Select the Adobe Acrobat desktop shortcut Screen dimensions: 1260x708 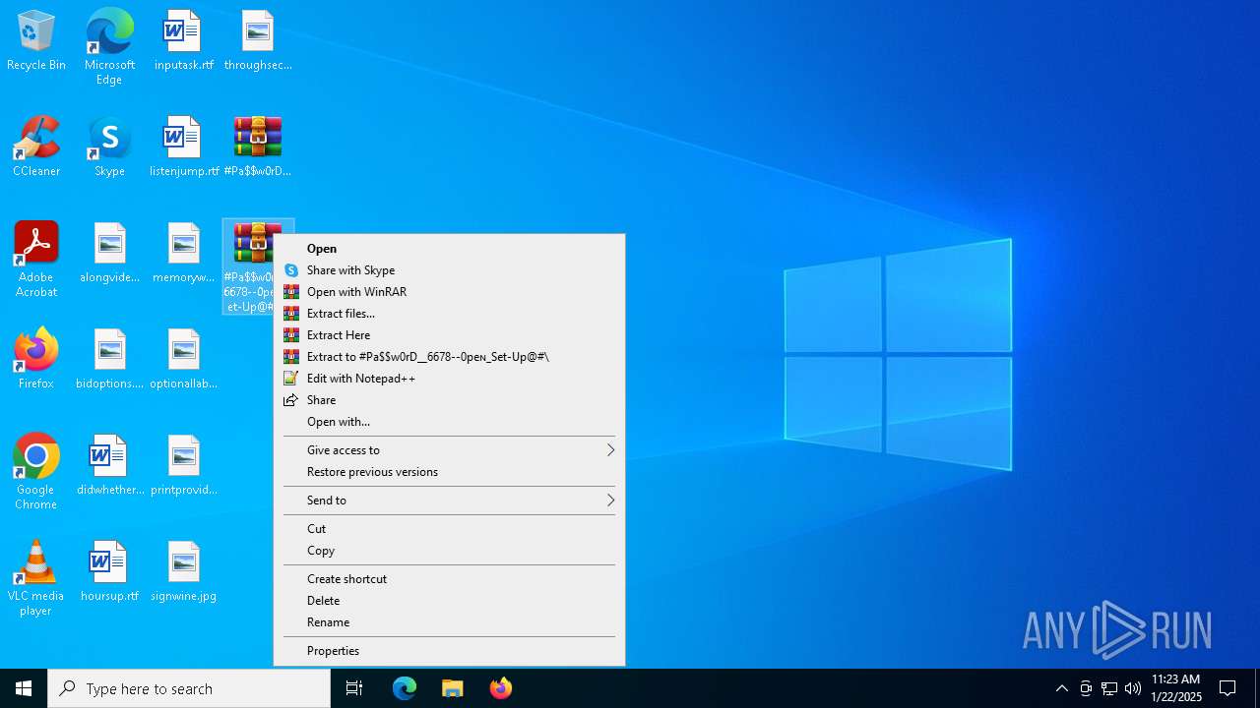(x=36, y=259)
